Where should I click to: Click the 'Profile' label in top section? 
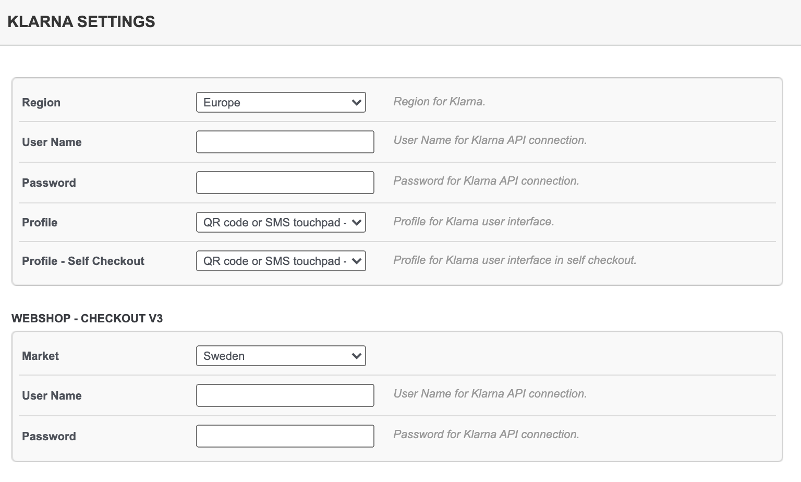click(40, 222)
